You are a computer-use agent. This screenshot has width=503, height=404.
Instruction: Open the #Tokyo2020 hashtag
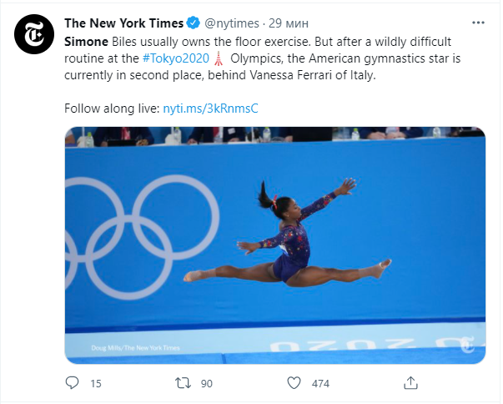coord(178,59)
